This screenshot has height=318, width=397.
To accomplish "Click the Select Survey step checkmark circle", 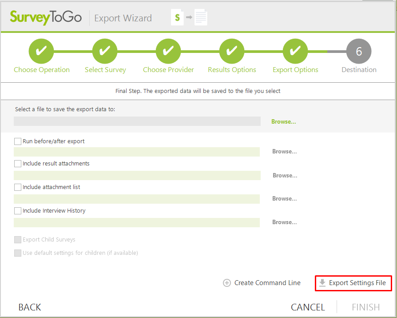I will click(105, 51).
